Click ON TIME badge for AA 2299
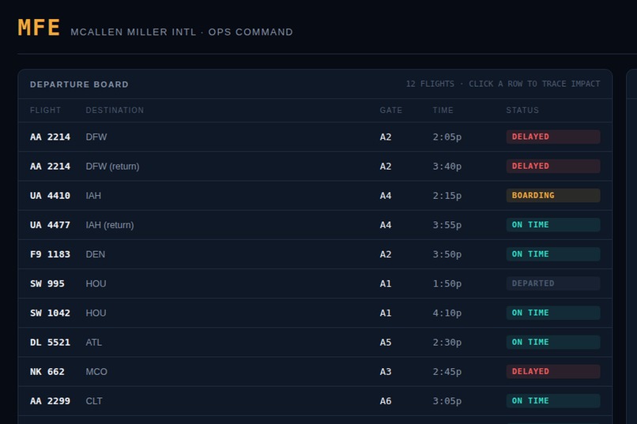 [553, 401]
